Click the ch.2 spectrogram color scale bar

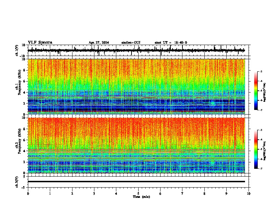pyautogui.click(x=256, y=149)
